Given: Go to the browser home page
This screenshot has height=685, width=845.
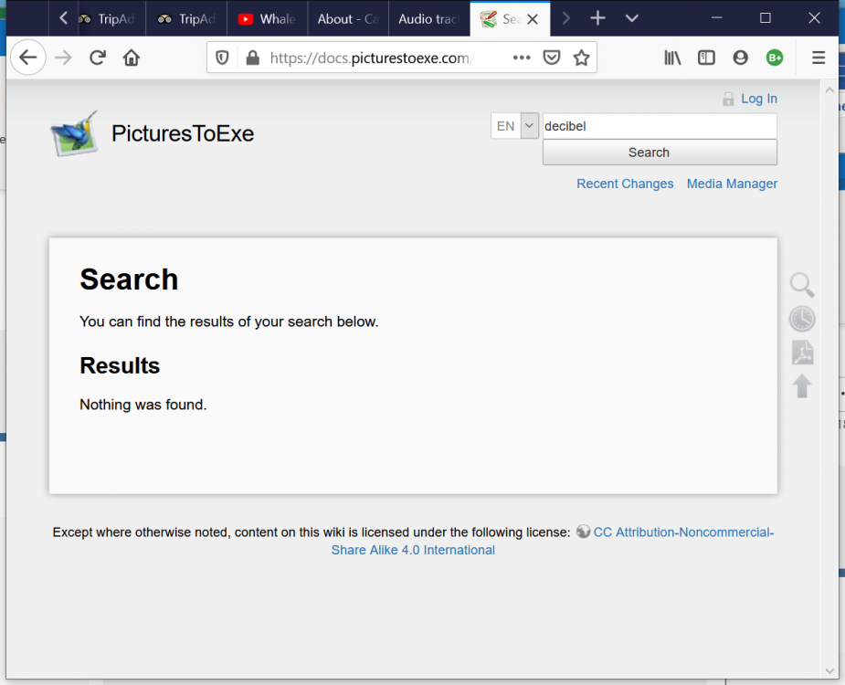Looking at the screenshot, I should pos(132,58).
